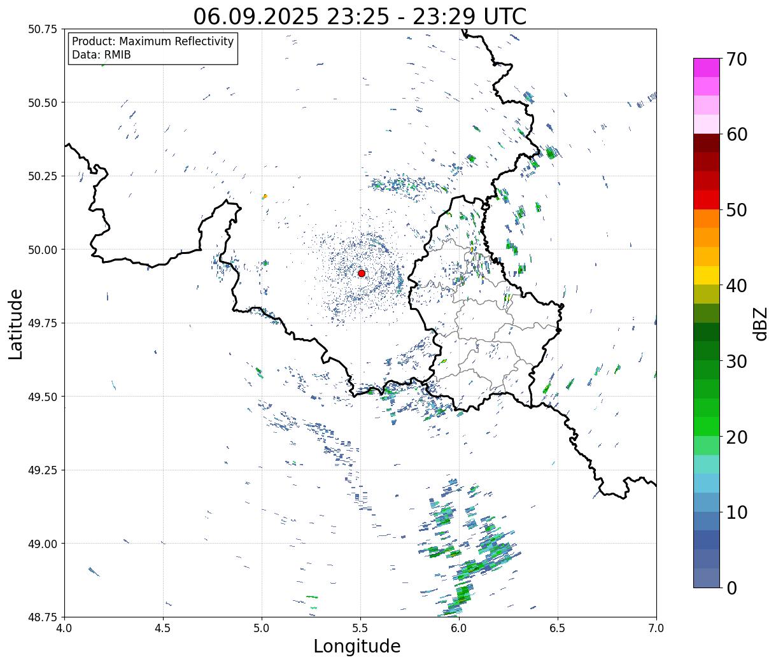Click latitude tick label 49.50
Screen dimensions: 776x662
43,397
